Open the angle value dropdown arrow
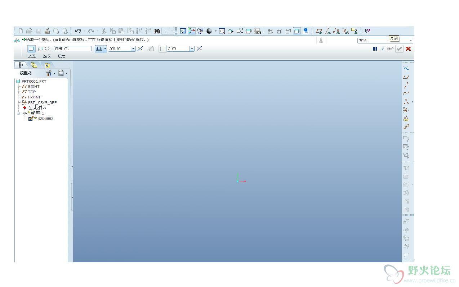The width and height of the screenshot is (459, 287). pyautogui.click(x=133, y=48)
